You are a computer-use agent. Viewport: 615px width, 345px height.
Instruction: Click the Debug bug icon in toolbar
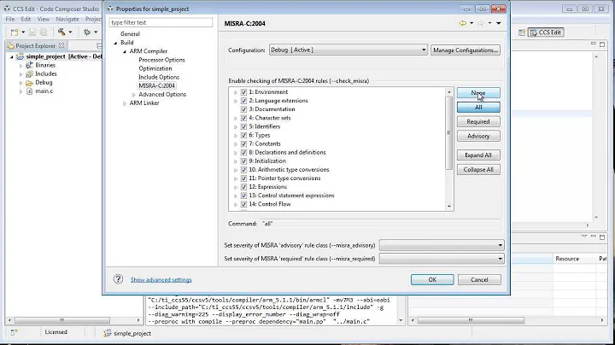[87, 32]
